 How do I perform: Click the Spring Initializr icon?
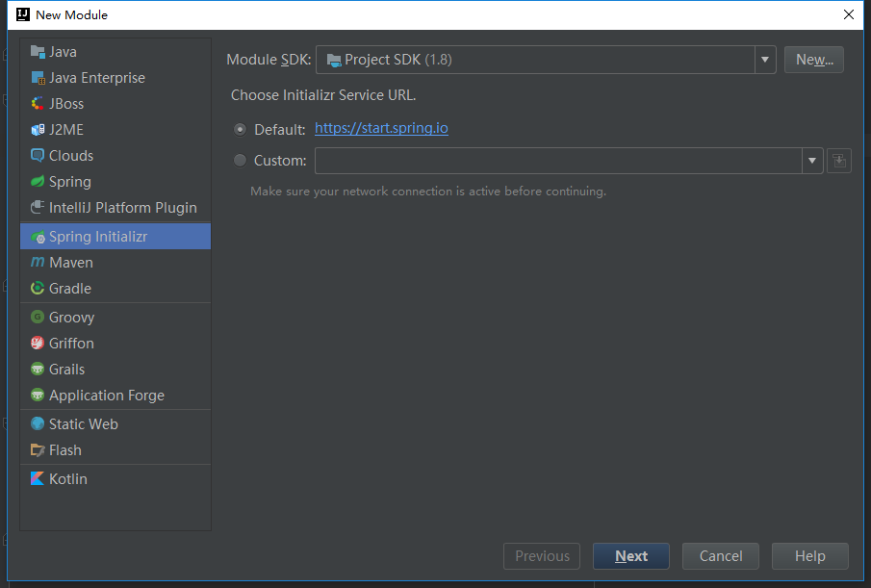click(38, 237)
